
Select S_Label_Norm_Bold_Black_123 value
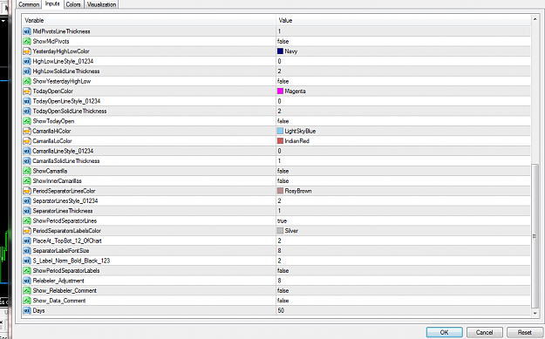(279, 261)
